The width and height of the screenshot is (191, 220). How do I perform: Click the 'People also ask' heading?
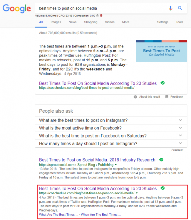pyautogui.click(x=56, y=111)
